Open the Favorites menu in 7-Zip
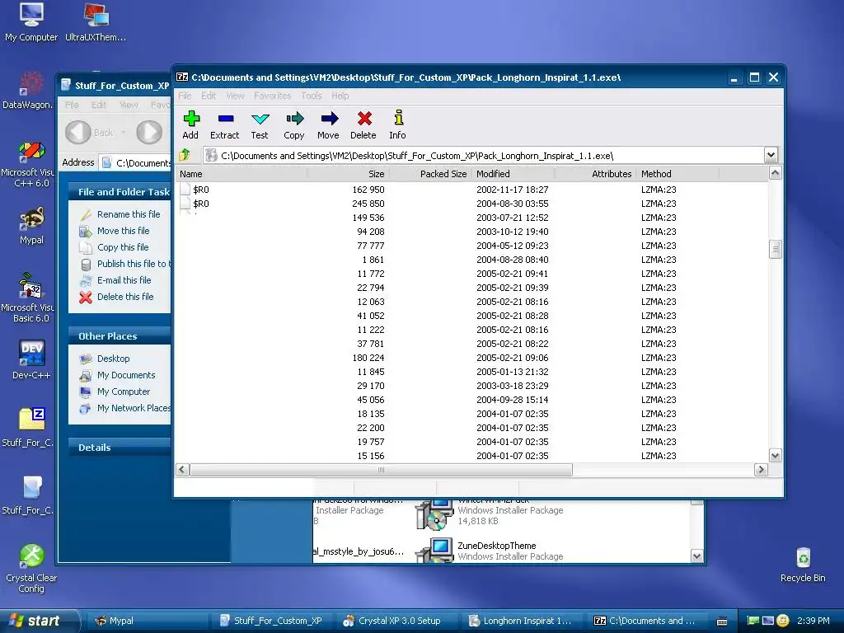 (x=272, y=96)
